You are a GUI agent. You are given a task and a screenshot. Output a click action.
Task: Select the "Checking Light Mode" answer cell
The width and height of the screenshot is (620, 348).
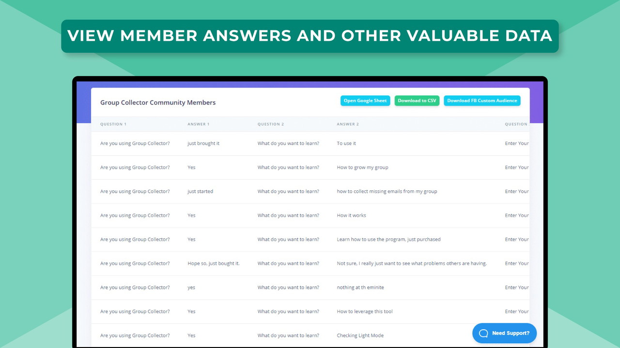pyautogui.click(x=360, y=335)
